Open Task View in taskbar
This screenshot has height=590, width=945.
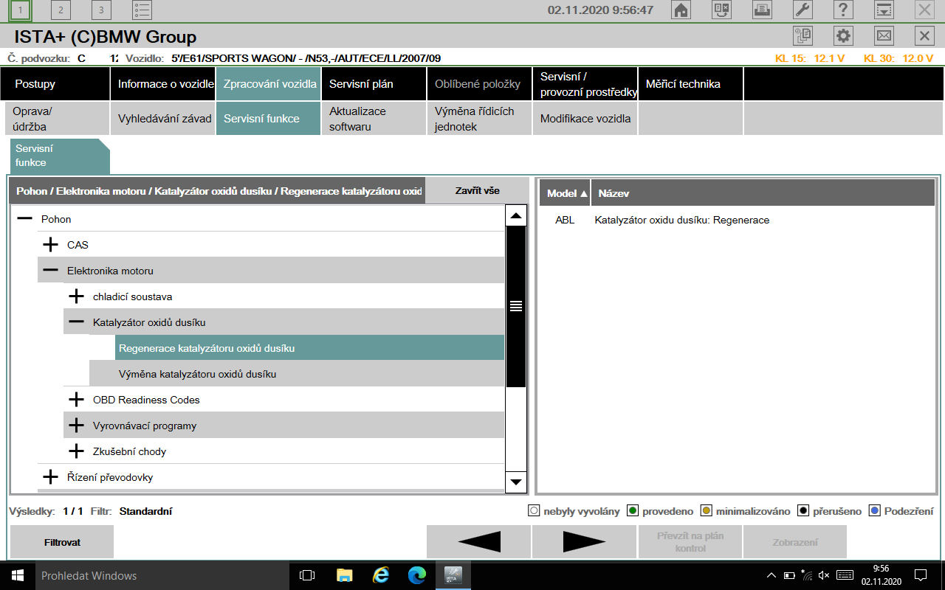coord(307,575)
